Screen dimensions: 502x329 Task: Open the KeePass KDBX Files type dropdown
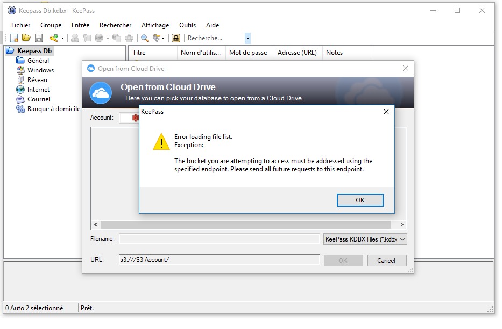(365, 239)
